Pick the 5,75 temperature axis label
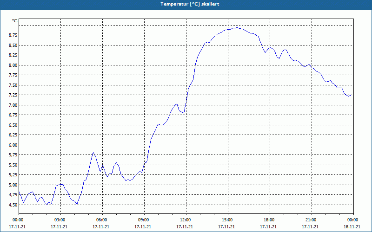This screenshot has width=372, height=232. point(13,155)
